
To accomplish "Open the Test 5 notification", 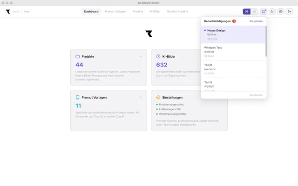I will coord(233,85).
